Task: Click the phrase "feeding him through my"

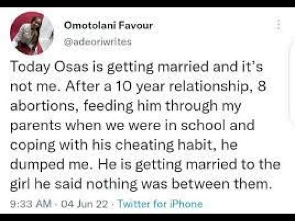Action: tap(162, 106)
